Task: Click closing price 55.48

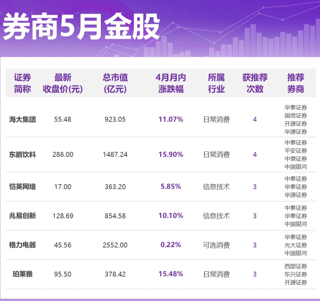Action: tap(63, 119)
